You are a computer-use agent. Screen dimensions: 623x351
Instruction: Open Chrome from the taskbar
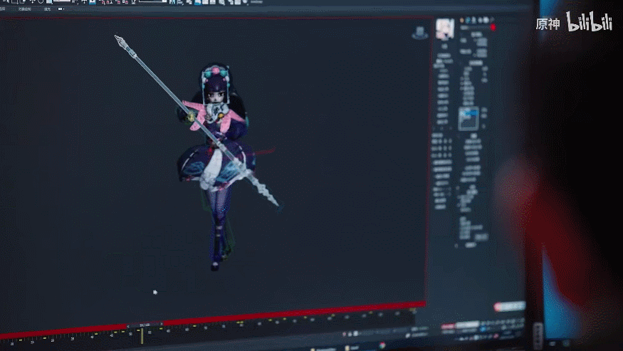[382, 345]
